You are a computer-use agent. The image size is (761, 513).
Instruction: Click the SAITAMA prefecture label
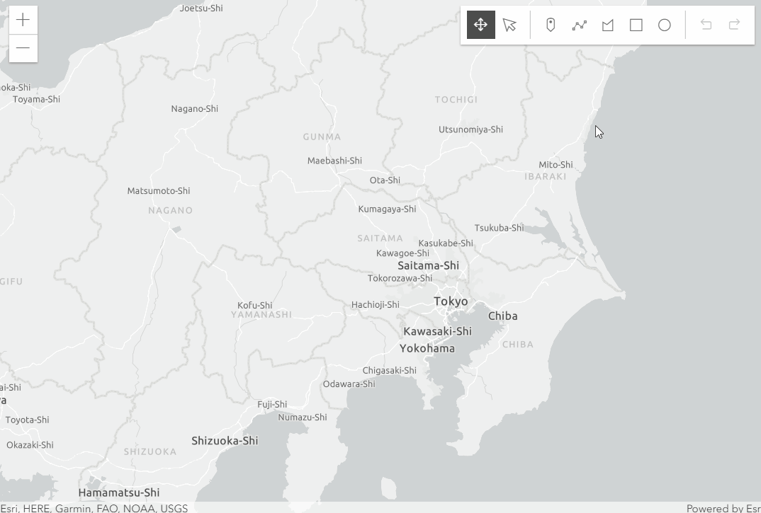coord(380,238)
